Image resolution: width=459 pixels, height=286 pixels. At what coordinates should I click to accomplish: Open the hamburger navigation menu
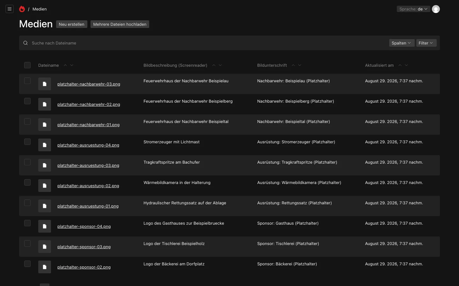10,9
